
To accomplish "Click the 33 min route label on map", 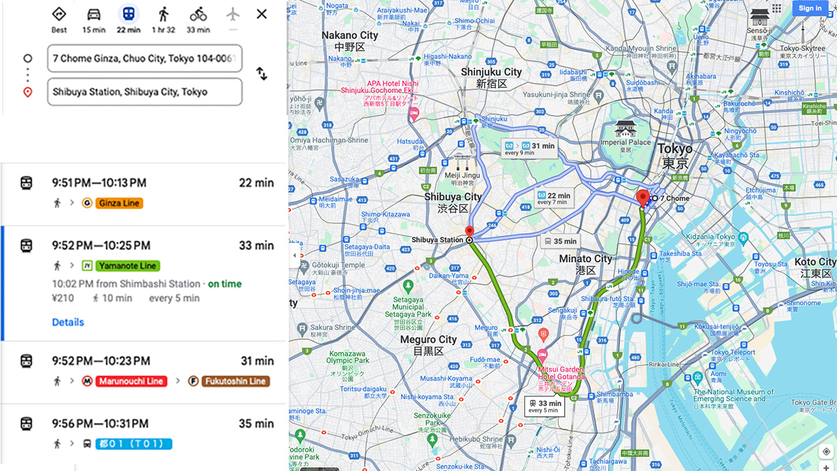I will 544,406.
